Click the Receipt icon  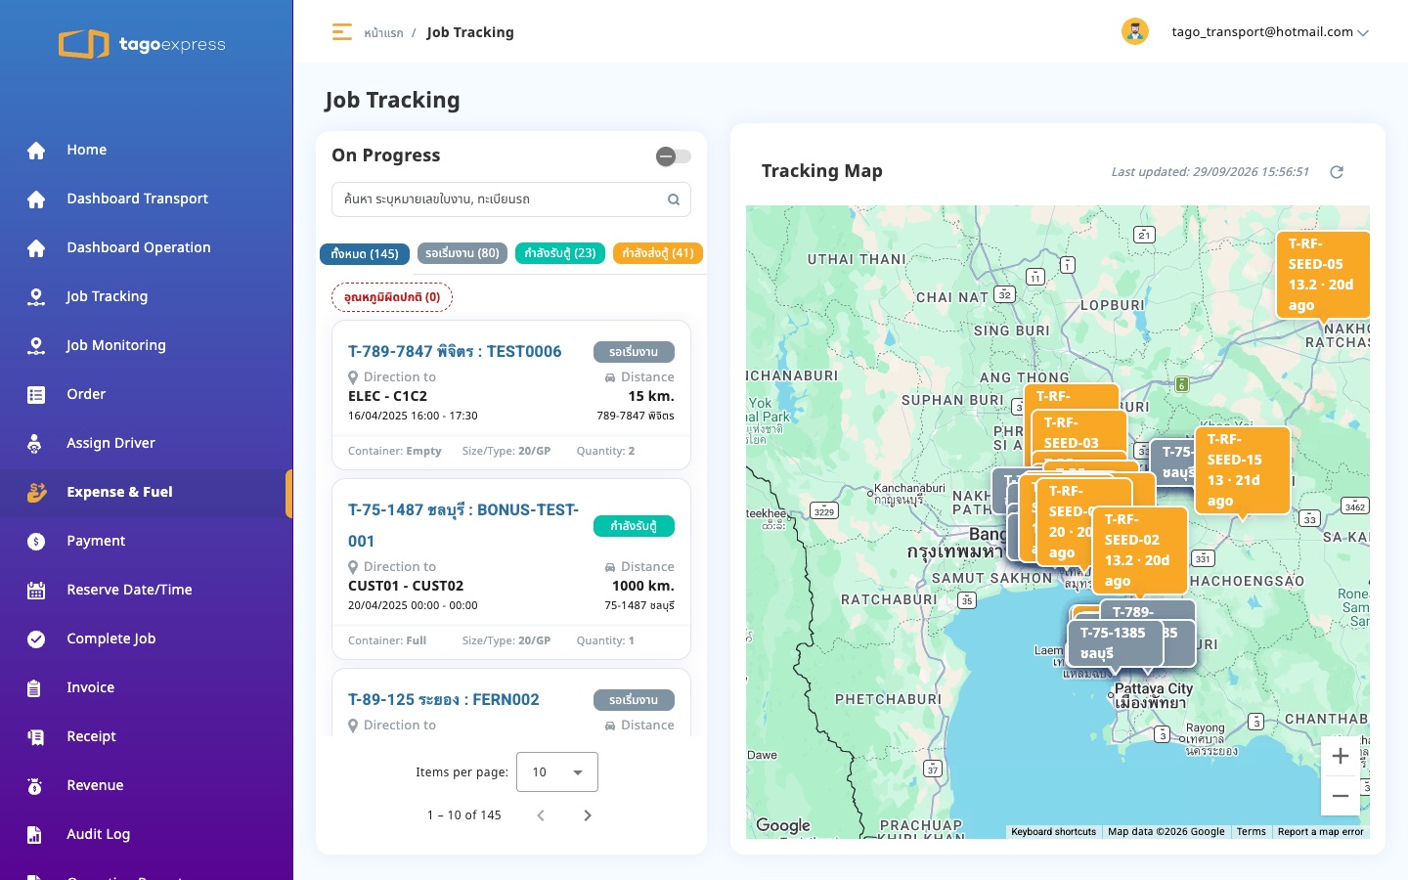(36, 737)
